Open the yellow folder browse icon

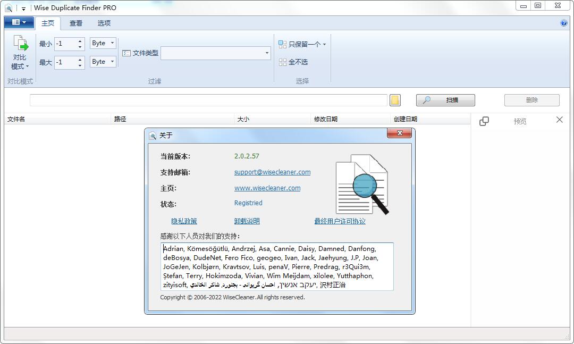pyautogui.click(x=395, y=100)
